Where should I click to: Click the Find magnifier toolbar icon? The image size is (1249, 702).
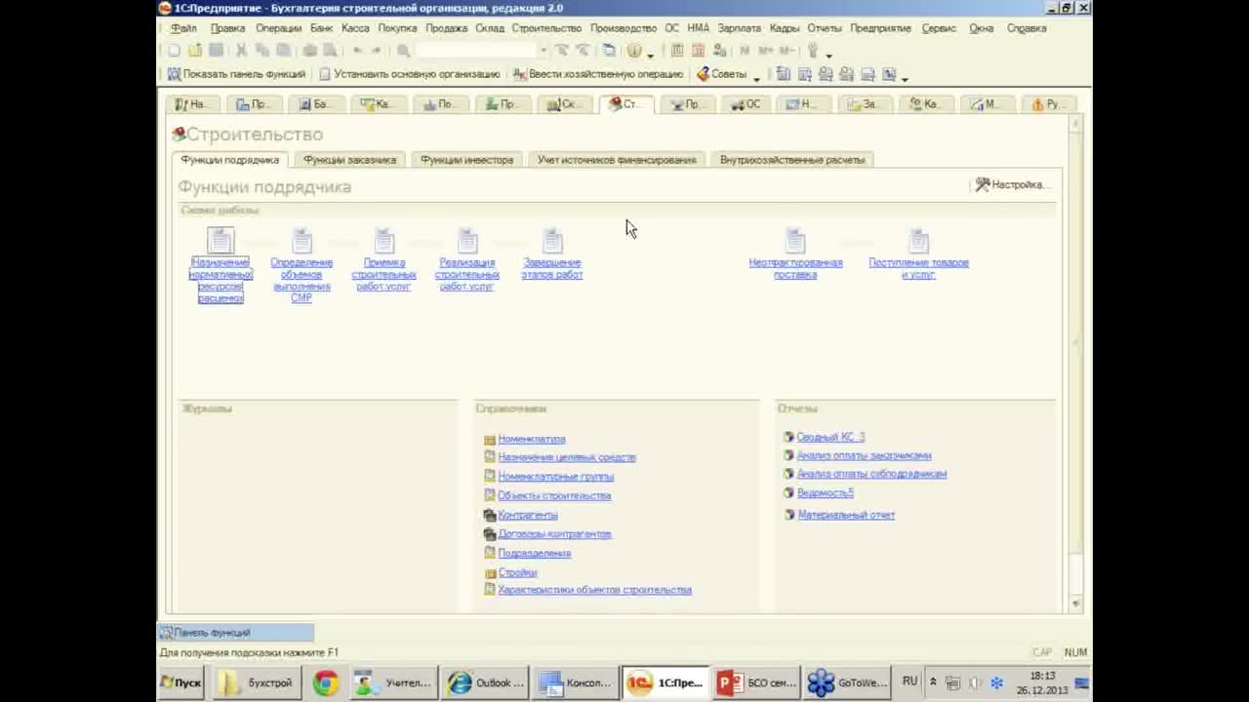click(403, 51)
